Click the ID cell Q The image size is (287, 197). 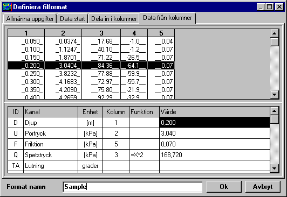16,155
